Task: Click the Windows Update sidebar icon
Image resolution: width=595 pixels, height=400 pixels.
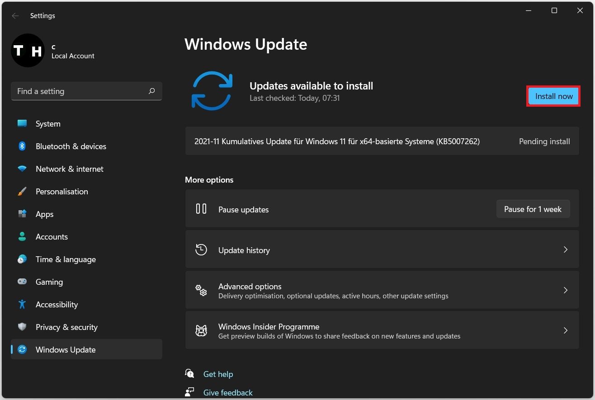Action: click(22, 350)
